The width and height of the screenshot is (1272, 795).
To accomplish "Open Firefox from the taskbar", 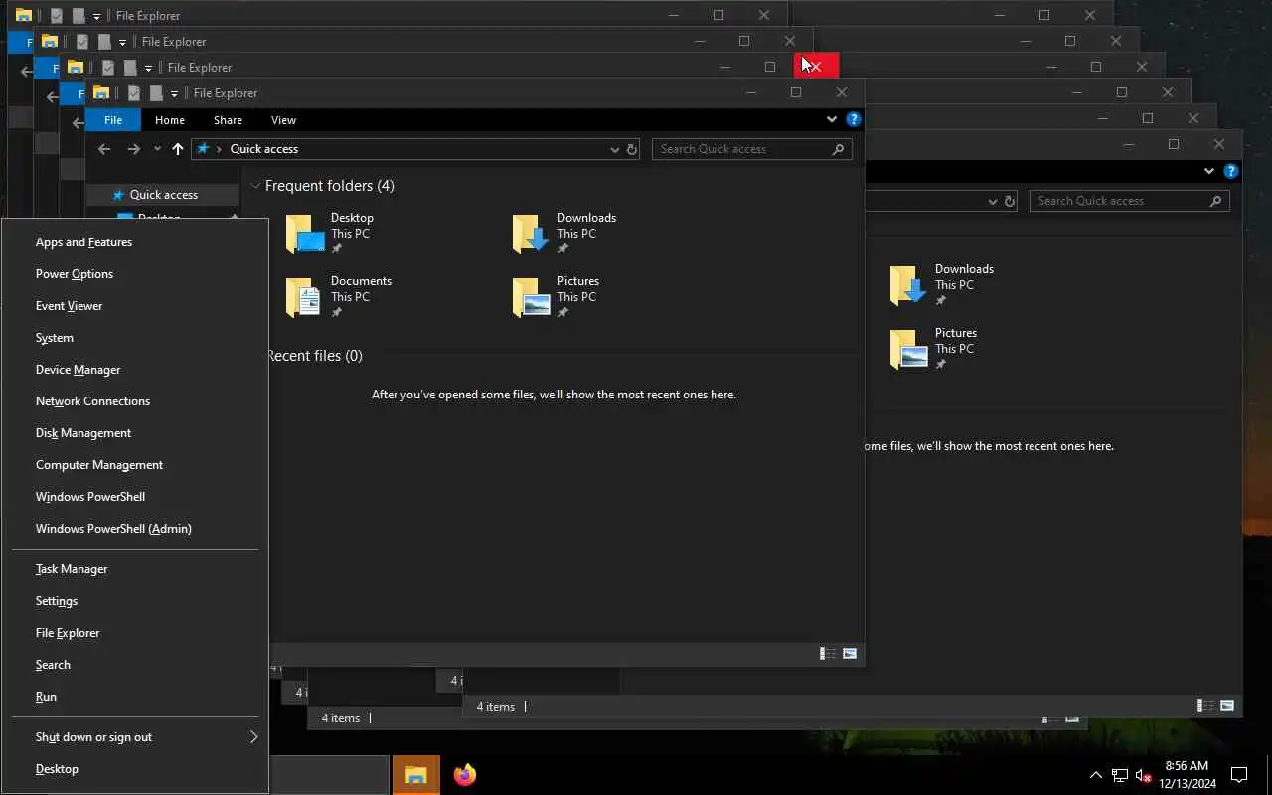I will click(464, 775).
